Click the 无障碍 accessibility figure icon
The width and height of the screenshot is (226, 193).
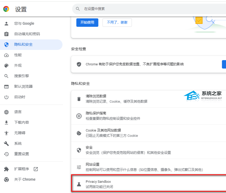[x=6, y=133]
